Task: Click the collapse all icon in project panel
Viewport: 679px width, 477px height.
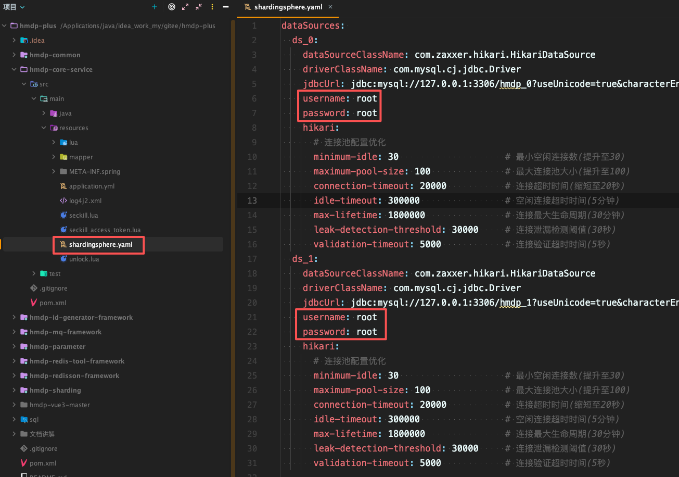Action: pos(199,7)
